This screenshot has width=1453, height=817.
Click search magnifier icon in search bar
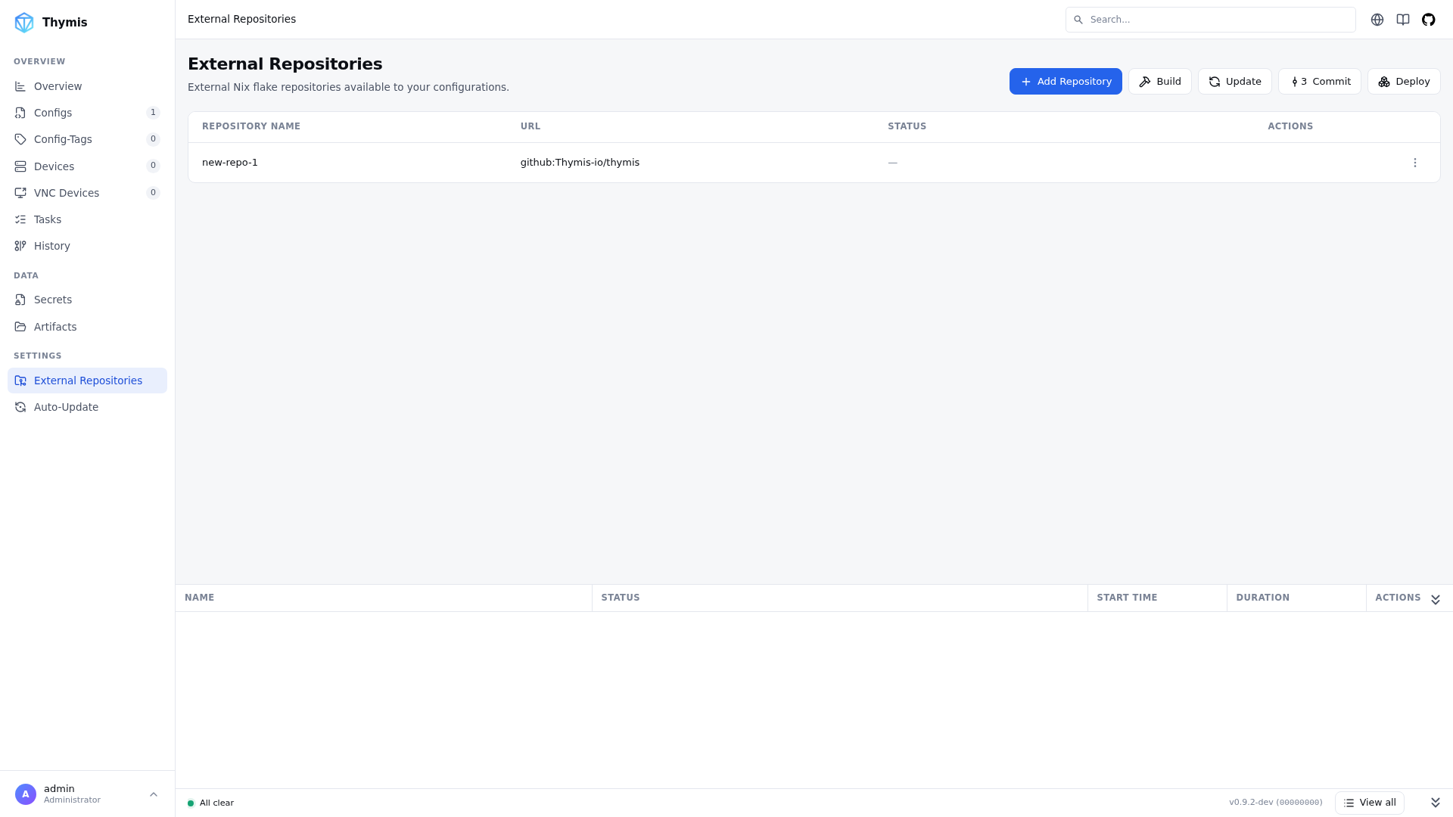[1078, 20]
